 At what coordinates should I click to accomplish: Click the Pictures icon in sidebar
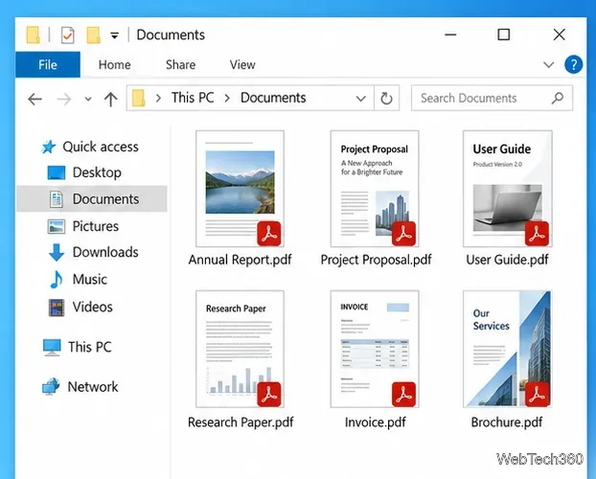click(57, 226)
